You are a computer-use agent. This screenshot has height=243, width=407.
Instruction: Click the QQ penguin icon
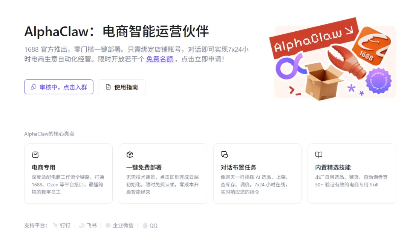tap(145, 225)
